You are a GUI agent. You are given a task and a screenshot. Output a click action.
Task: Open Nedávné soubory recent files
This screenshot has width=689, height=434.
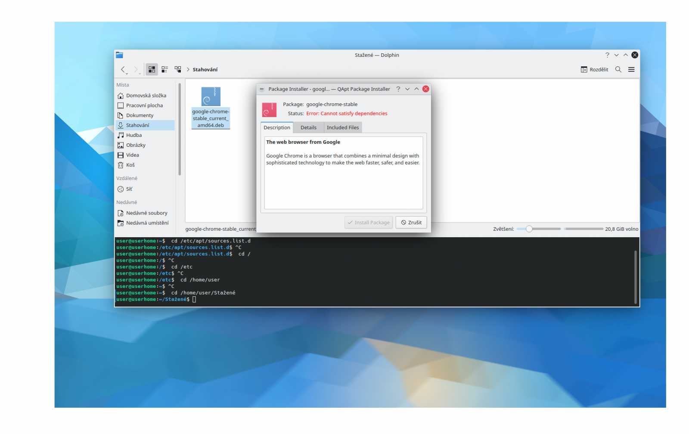(x=146, y=213)
